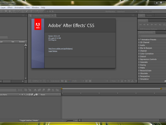Open the View menu
Screen dimensions: 166x125
coord(28,7)
